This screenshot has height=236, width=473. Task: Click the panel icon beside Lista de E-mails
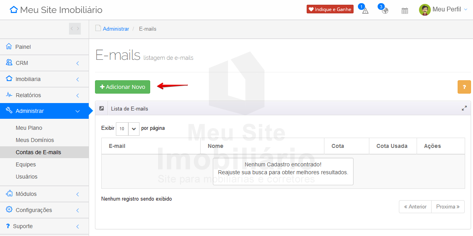coord(102,109)
